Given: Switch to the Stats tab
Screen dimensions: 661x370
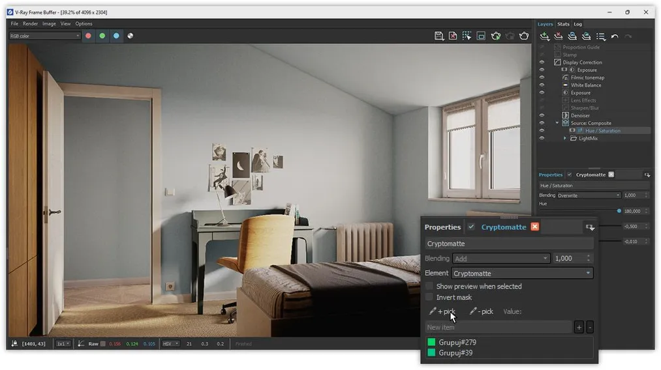Looking at the screenshot, I should coord(563,24).
